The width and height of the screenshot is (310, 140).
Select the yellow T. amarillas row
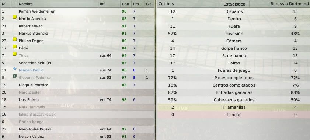pyautogui.click(x=234, y=107)
